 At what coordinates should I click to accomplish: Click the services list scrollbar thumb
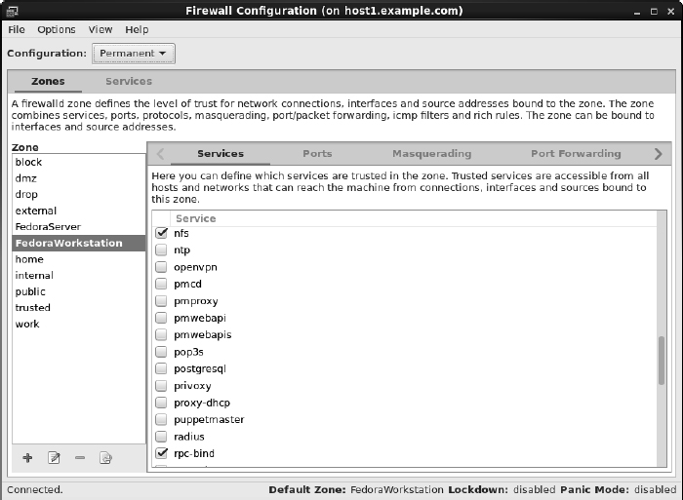[662, 361]
